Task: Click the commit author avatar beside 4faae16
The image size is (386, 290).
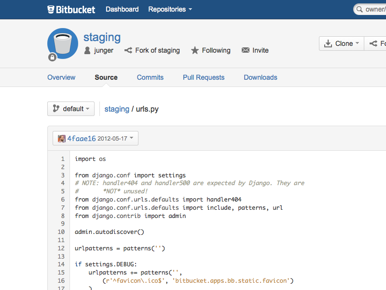Action: tap(61, 138)
